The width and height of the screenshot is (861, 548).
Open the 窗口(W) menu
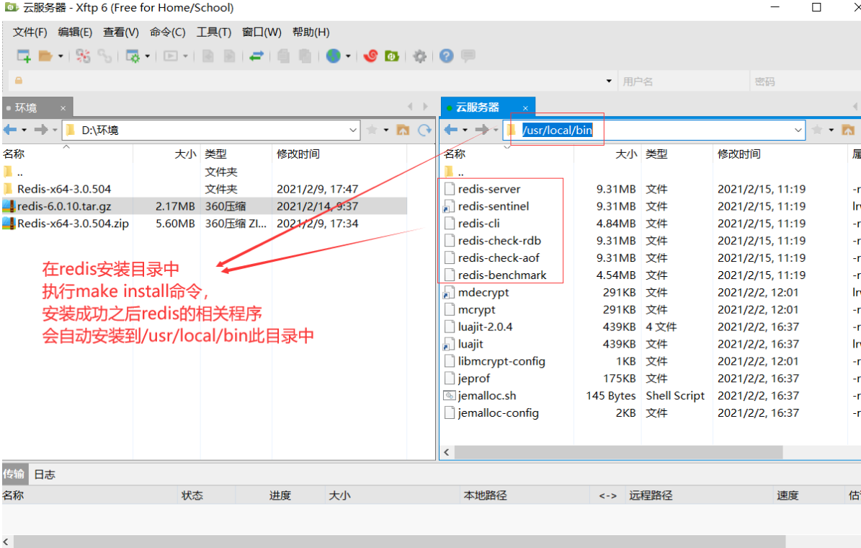point(262,32)
